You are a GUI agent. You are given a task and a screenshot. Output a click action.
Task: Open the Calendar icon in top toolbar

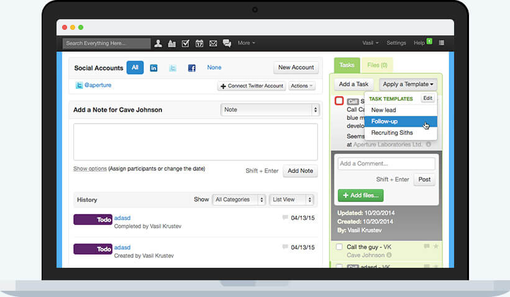point(199,43)
